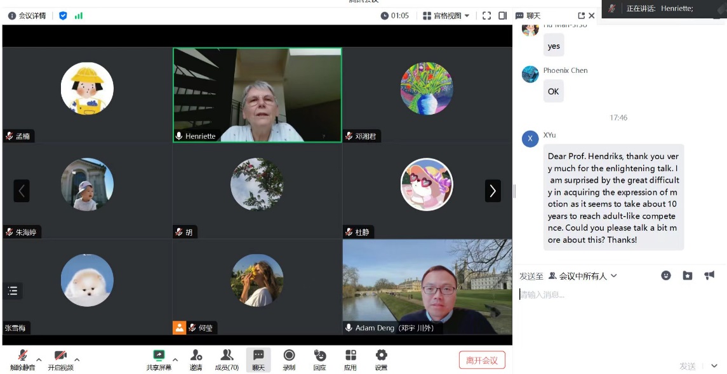727x374 pixels.
Task: Click the unmute microphone button (解除静音)
Action: (23, 359)
